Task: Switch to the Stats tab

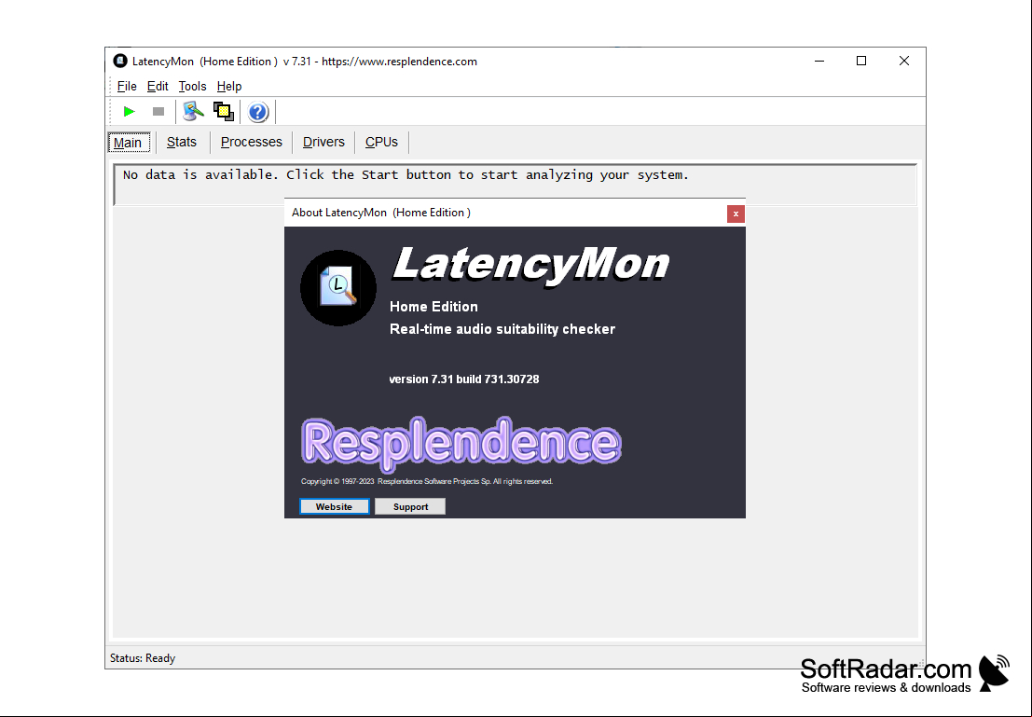Action: [x=182, y=143]
